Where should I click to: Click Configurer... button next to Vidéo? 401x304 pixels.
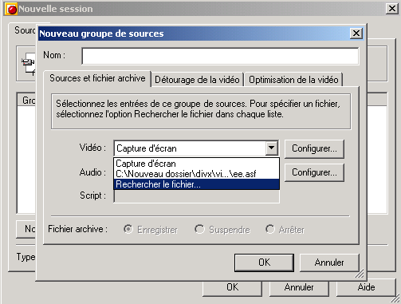(x=314, y=148)
